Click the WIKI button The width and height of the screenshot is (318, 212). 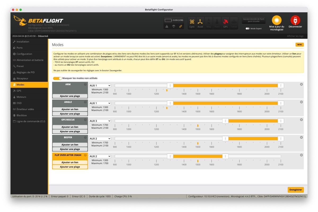299,45
